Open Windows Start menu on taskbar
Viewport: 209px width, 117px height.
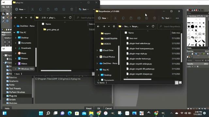(x=41, y=113)
